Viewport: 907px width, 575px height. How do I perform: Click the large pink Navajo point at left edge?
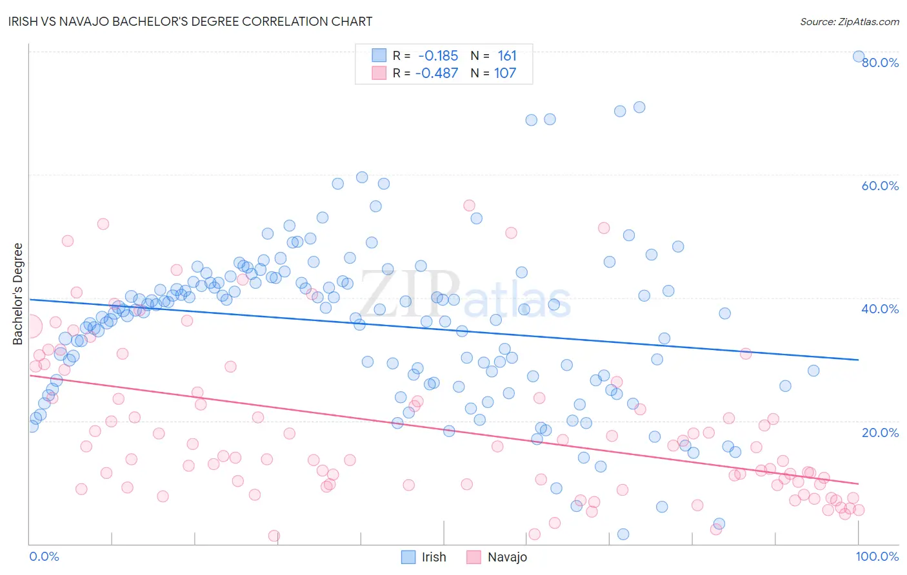[x=30, y=327]
